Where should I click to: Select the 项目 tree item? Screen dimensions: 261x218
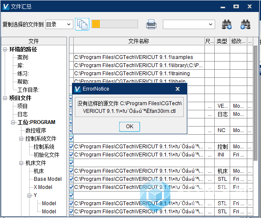point(22,106)
